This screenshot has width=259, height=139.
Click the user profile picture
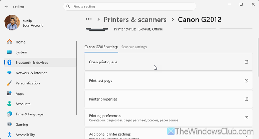pos(12,22)
